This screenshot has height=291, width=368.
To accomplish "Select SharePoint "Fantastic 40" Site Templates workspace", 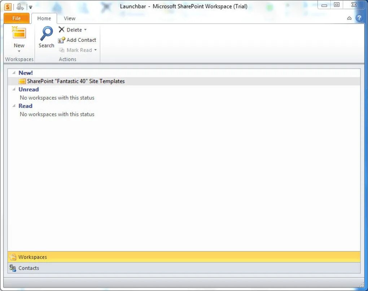I will pos(184,81).
